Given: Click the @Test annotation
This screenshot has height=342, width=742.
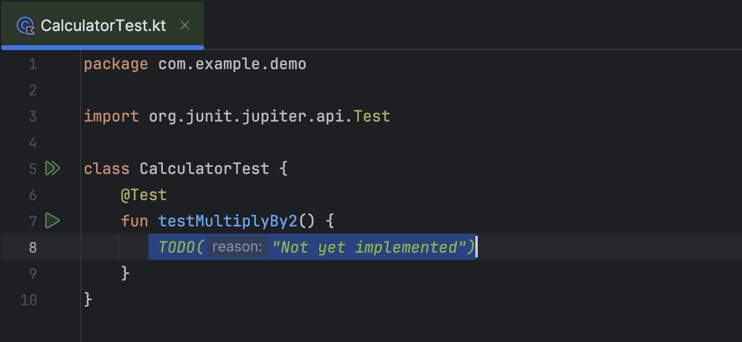Looking at the screenshot, I should click(144, 195).
